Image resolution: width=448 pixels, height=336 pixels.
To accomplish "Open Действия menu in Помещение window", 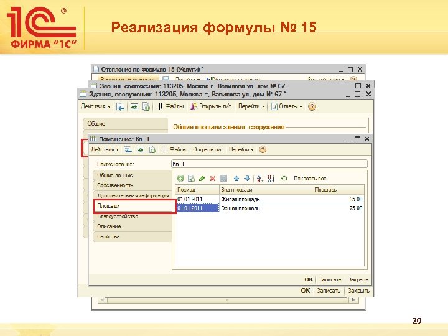I will click(x=105, y=149).
